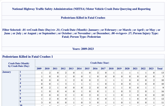The image size is (167, 106).
Task: Select the 2010 column header
Action: [x=47, y=69]
